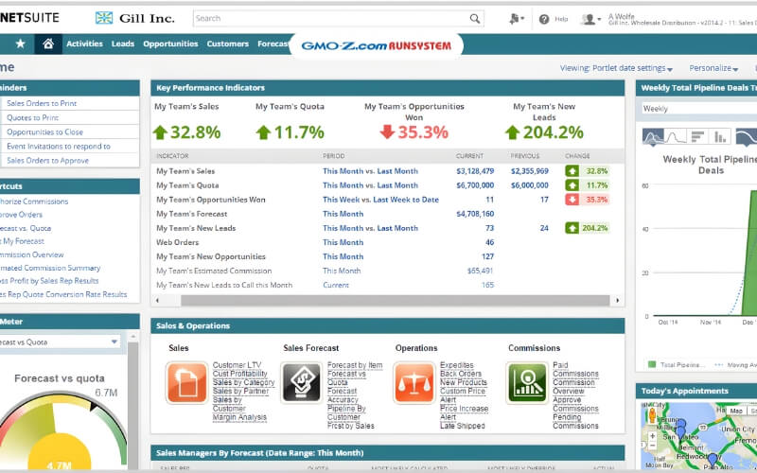Image resolution: width=757 pixels, height=473 pixels.
Task: Click the $3,128,479 current sales value
Action: pyautogui.click(x=475, y=171)
